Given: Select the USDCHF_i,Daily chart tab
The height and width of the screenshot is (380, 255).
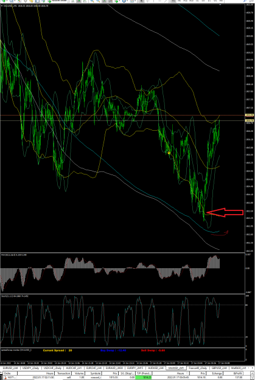Looking at the screenshot, I should coord(52,368).
